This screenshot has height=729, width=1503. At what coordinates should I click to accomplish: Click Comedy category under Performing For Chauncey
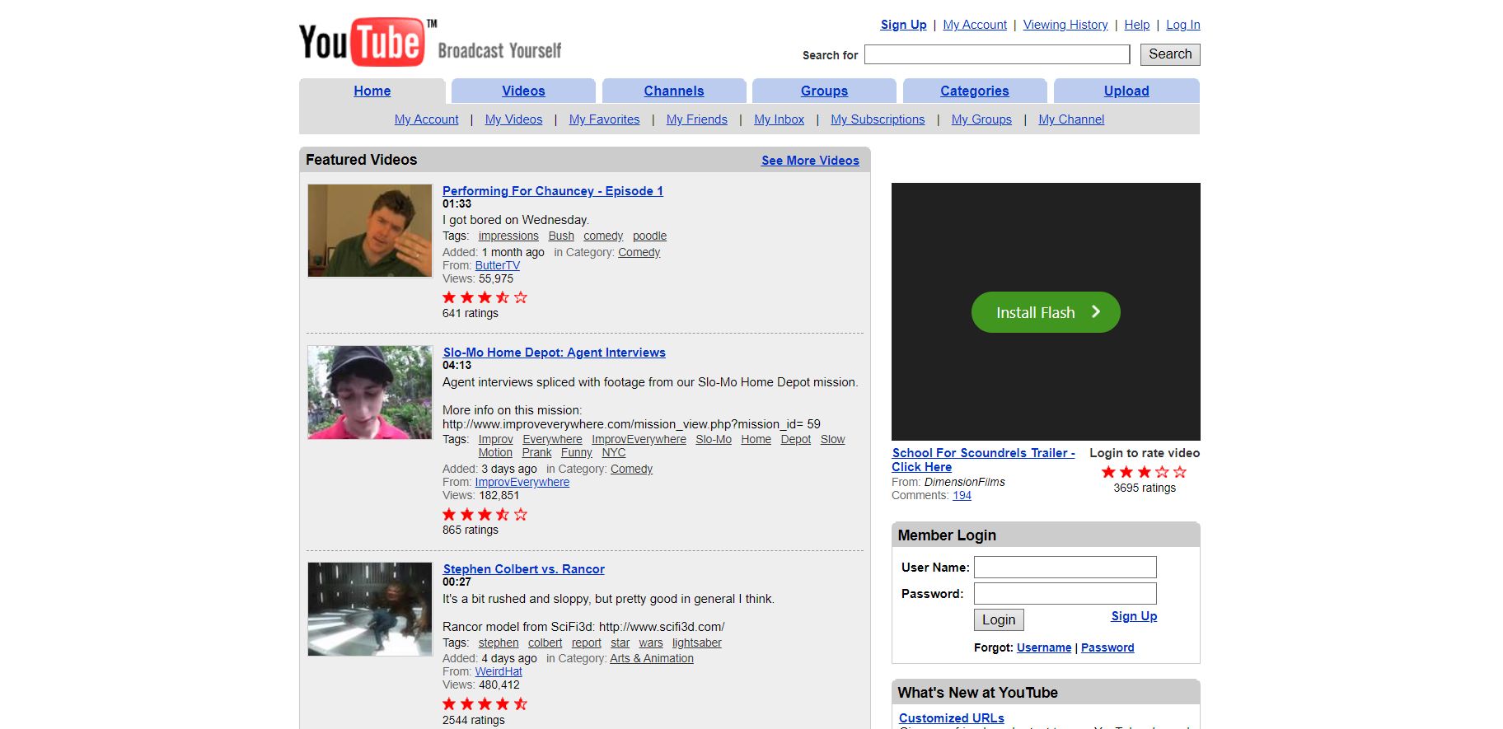click(639, 252)
